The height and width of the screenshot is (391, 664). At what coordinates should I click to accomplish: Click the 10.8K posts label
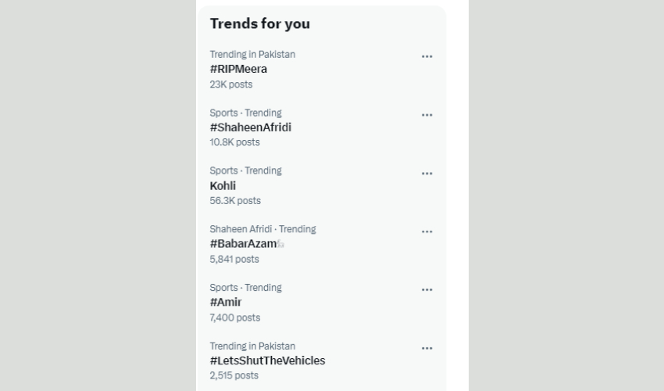[x=234, y=142]
